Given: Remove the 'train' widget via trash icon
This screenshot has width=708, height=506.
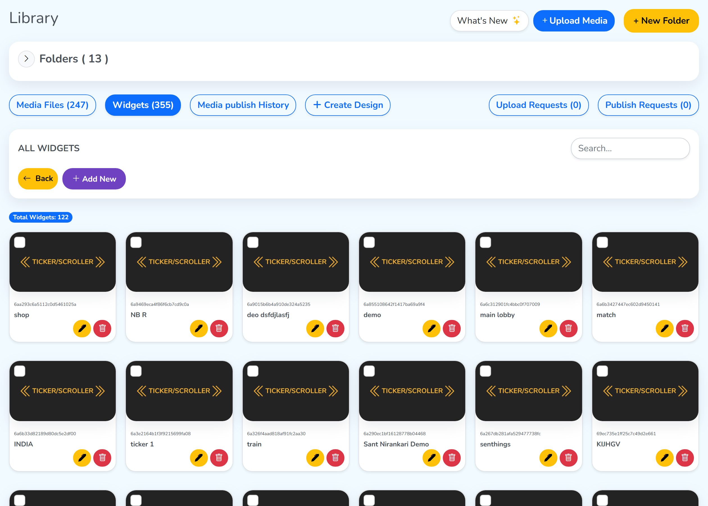Looking at the screenshot, I should 335,458.
